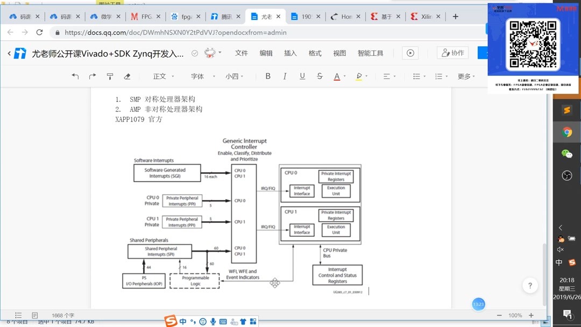Viewport: 581px width, 327px height.
Task: Click the 协作 collaboration button
Action: click(x=452, y=52)
